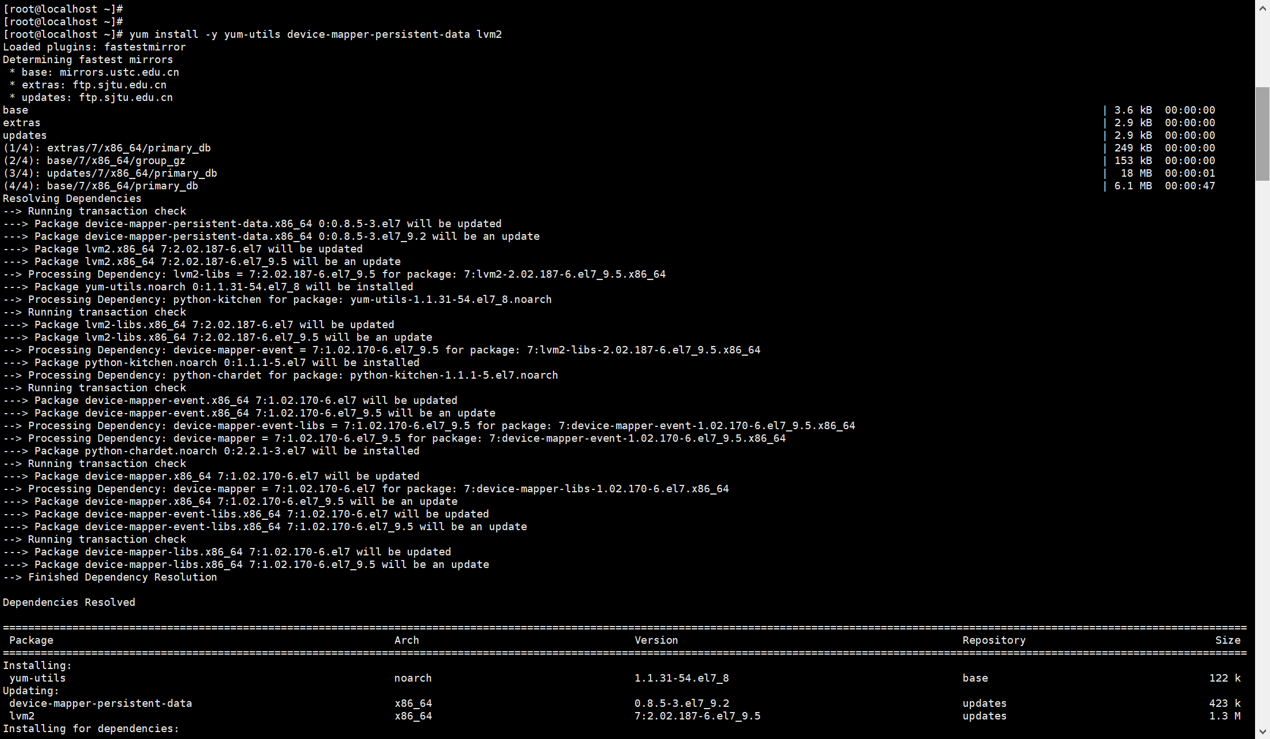Click device-mapper-persistent-data table row name
Screen dimensions: 1270x739
100,703
